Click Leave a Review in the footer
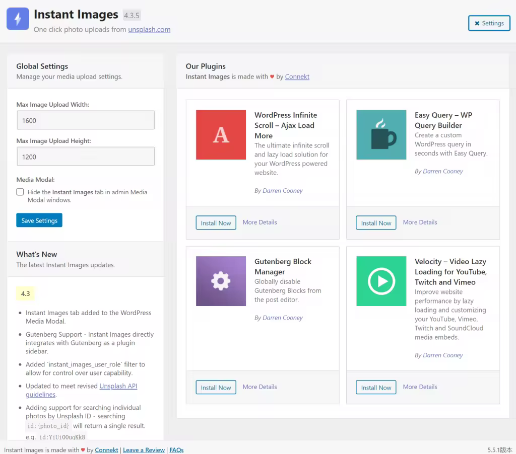This screenshot has height=454, width=516. click(x=144, y=450)
